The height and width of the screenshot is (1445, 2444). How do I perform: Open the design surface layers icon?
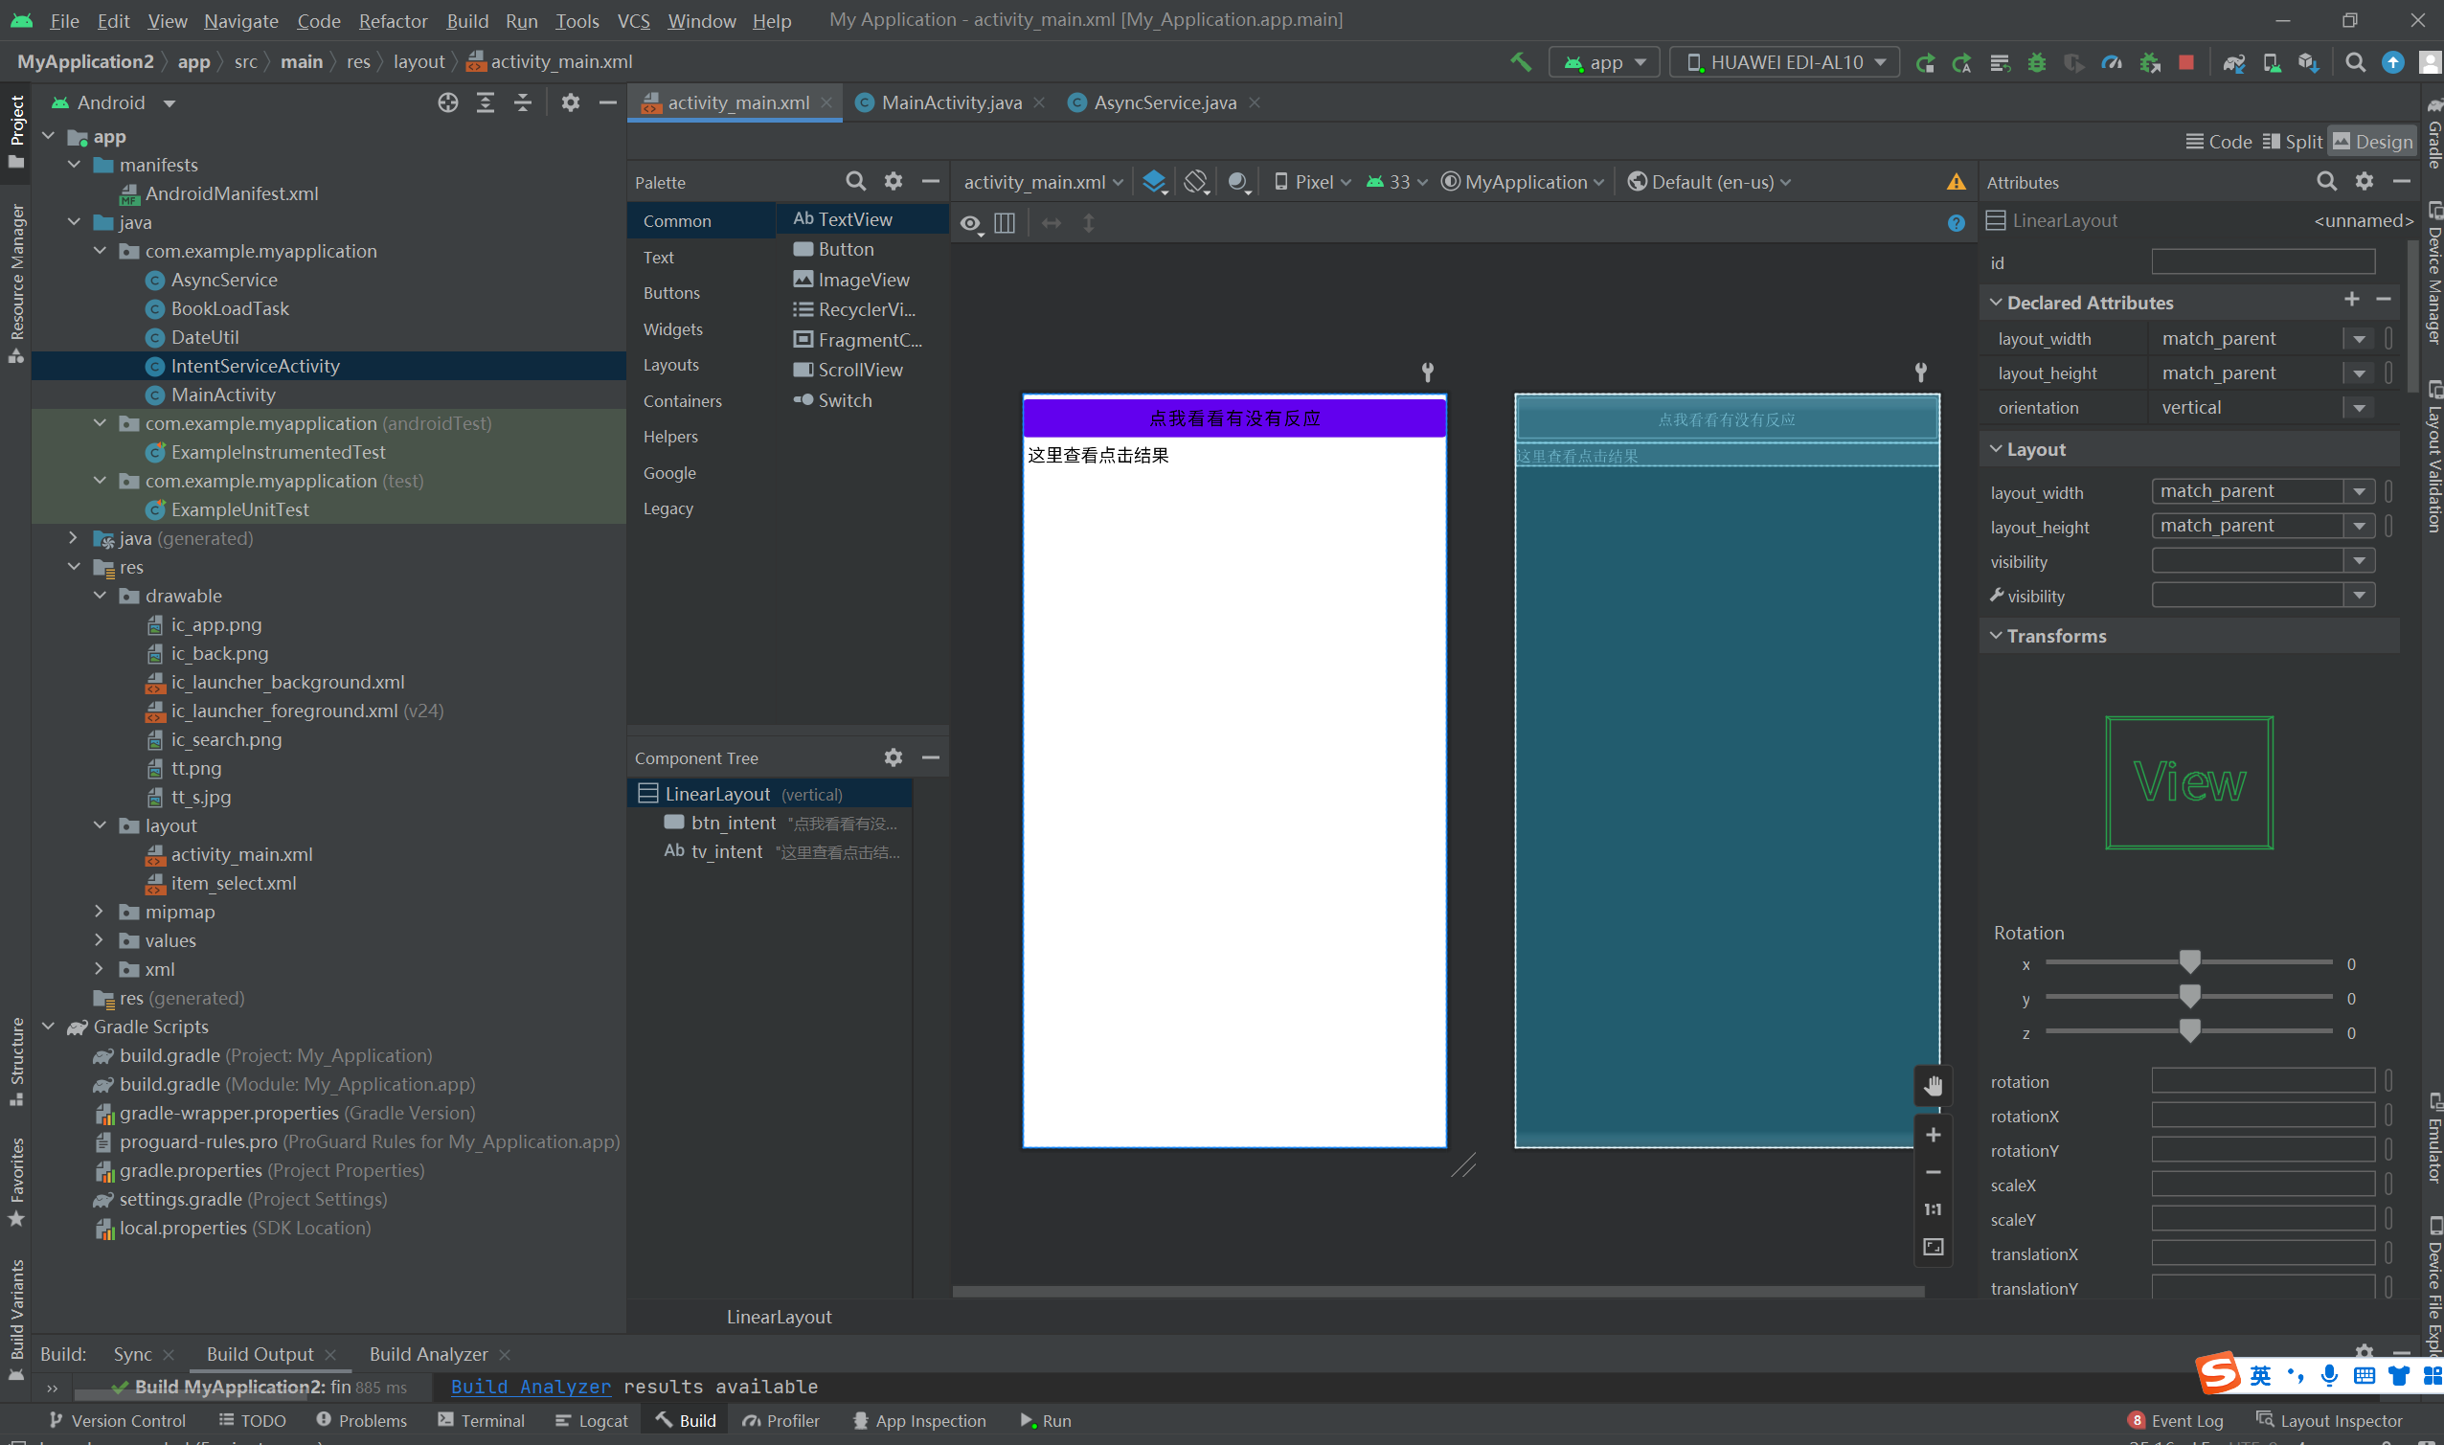(1154, 182)
